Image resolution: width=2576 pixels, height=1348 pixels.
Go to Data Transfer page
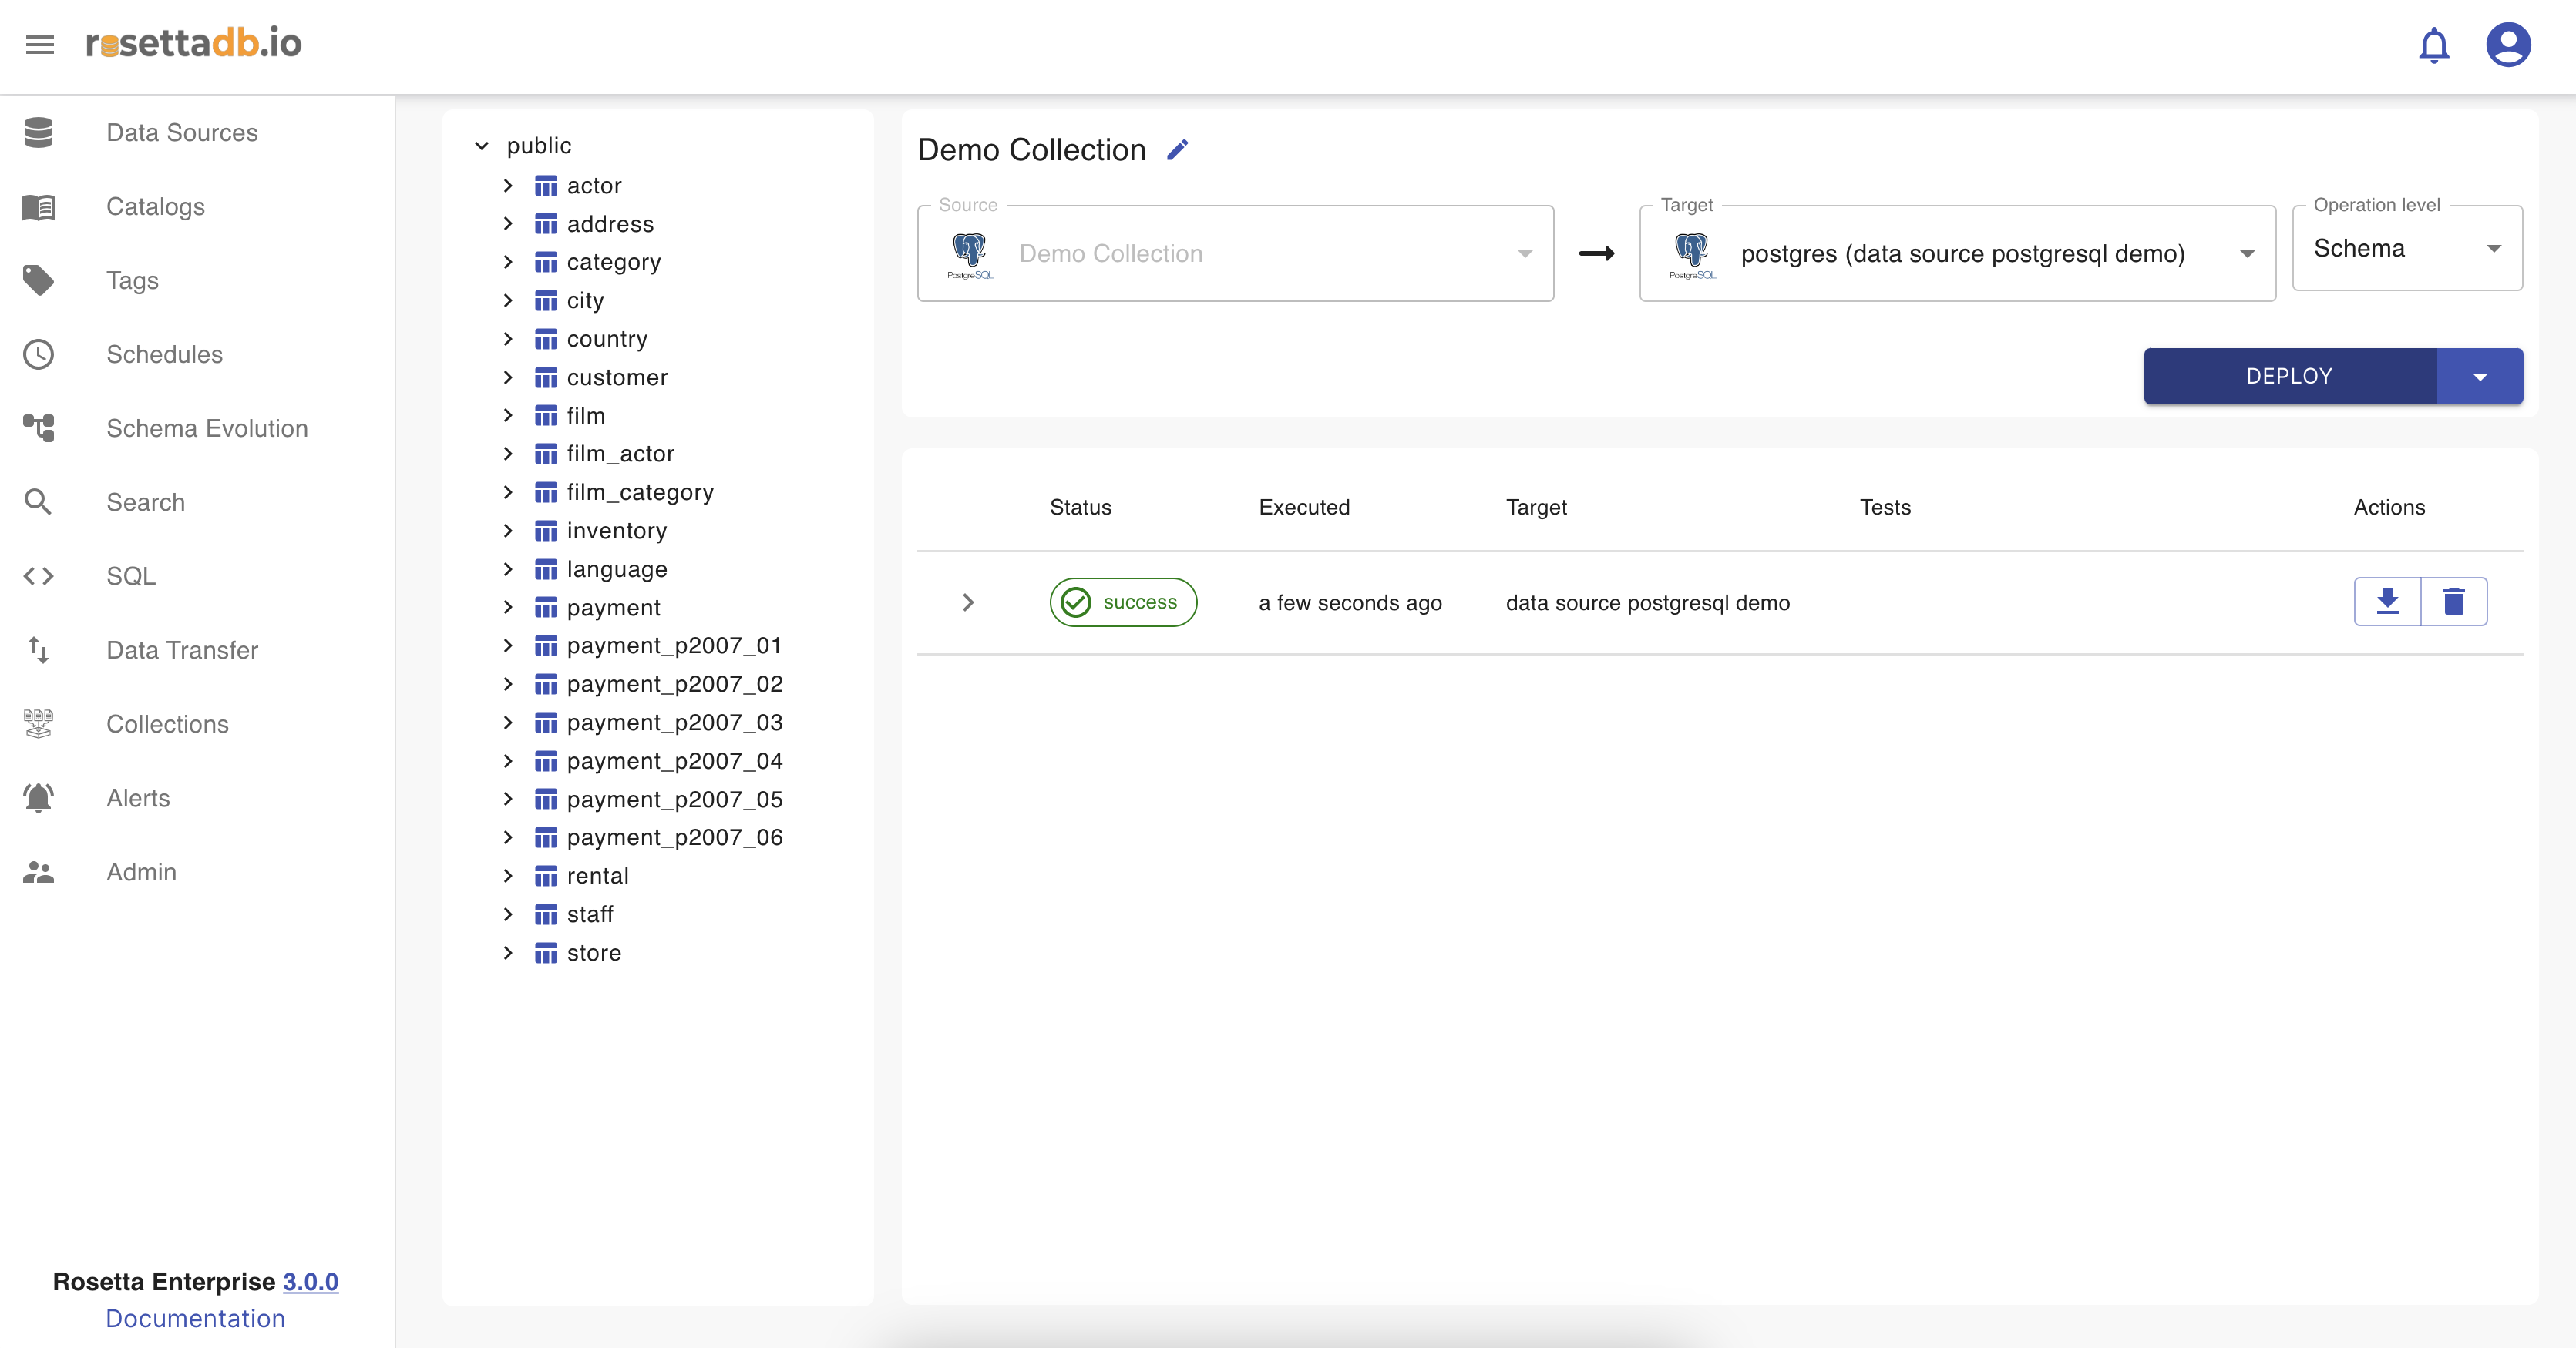coord(182,651)
